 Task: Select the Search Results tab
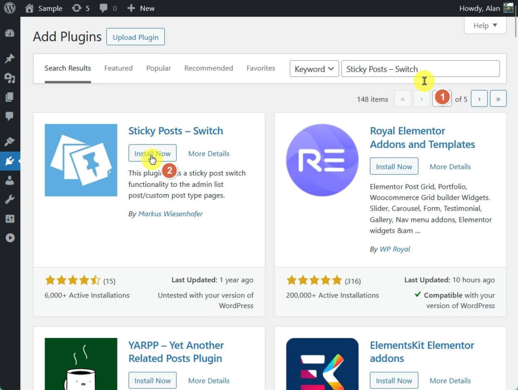[x=68, y=68]
